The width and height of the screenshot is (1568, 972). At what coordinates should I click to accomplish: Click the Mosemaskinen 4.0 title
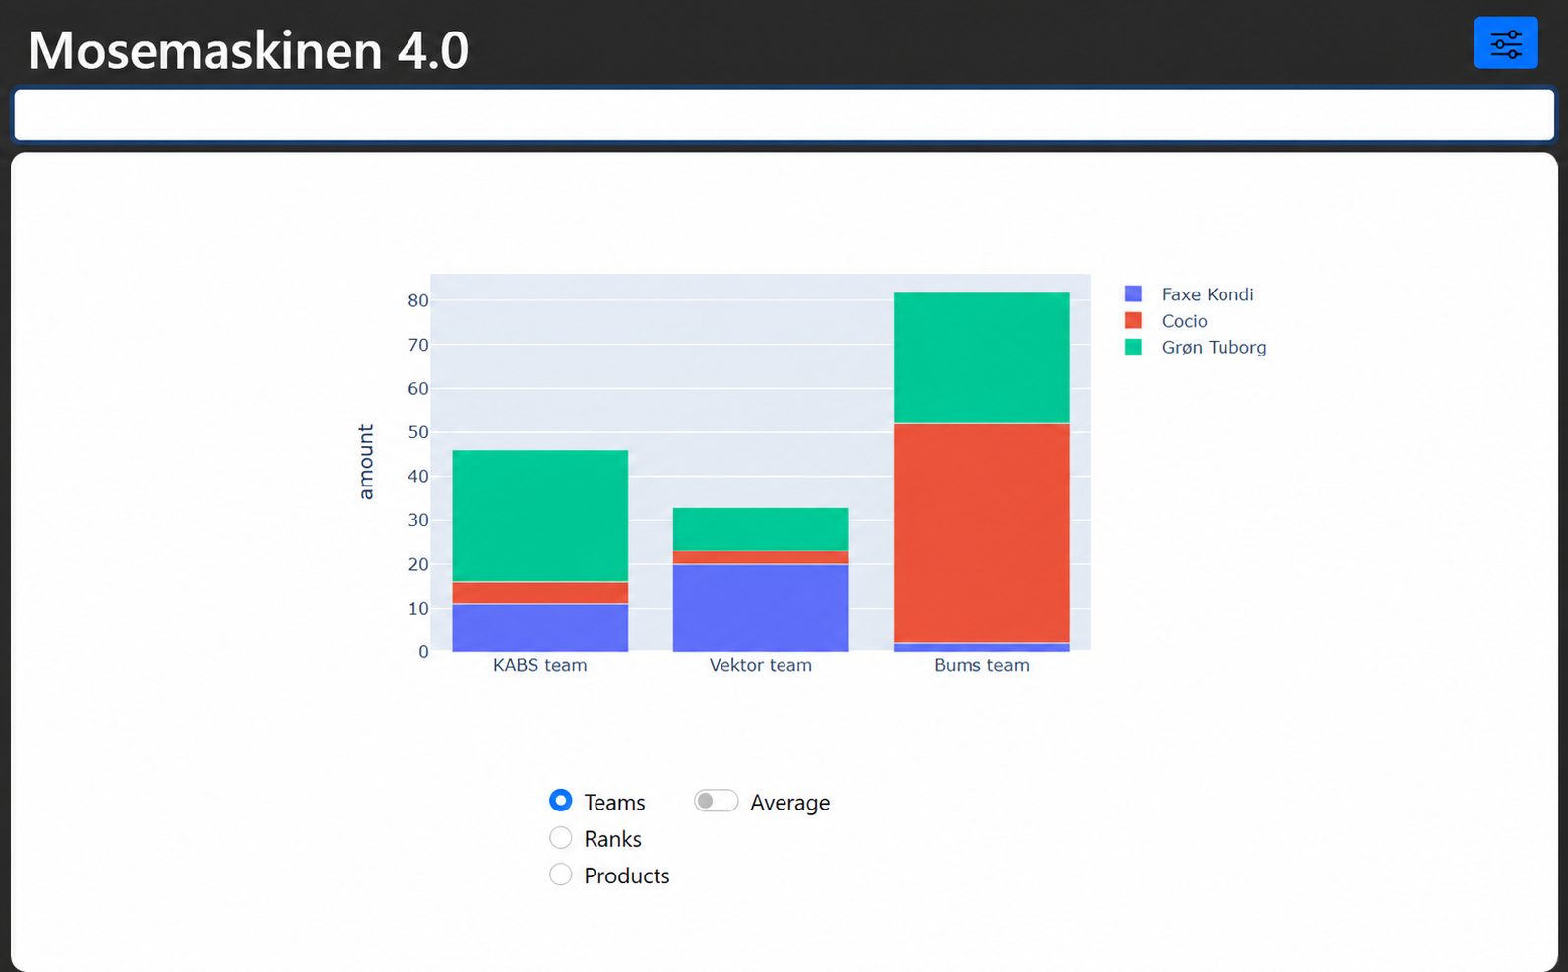point(248,50)
